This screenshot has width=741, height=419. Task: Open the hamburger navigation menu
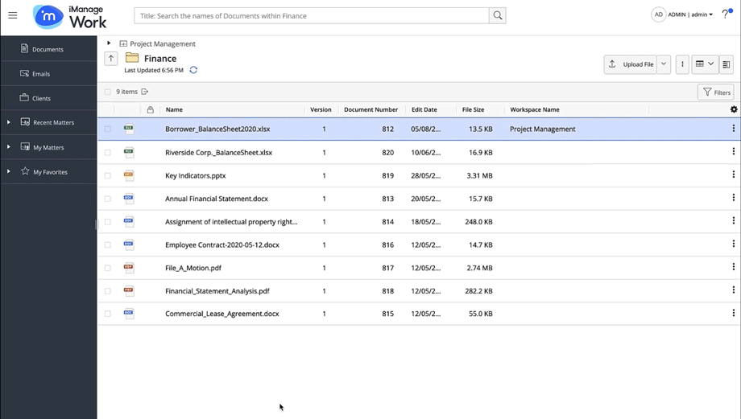[x=13, y=15]
